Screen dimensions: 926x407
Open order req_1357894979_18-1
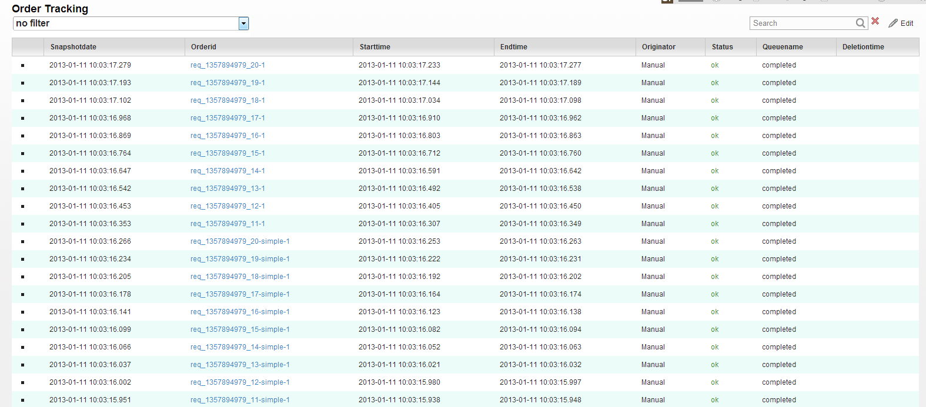[x=228, y=100]
